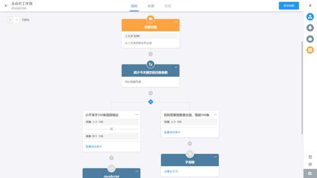Viewport: 317px width, 178px height.
Task: Click the set node link under 子流程
Action: pyautogui.click(x=171, y=171)
